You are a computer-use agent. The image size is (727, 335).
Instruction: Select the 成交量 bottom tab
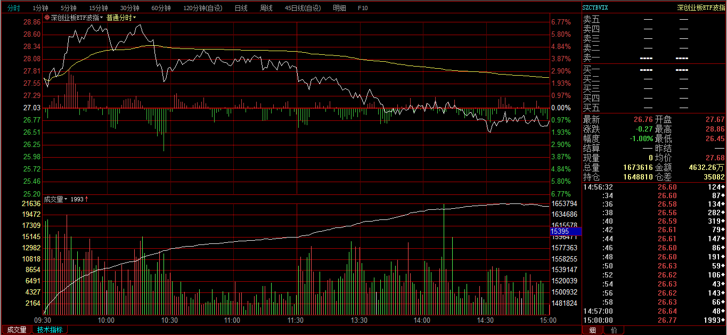[x=17, y=330]
